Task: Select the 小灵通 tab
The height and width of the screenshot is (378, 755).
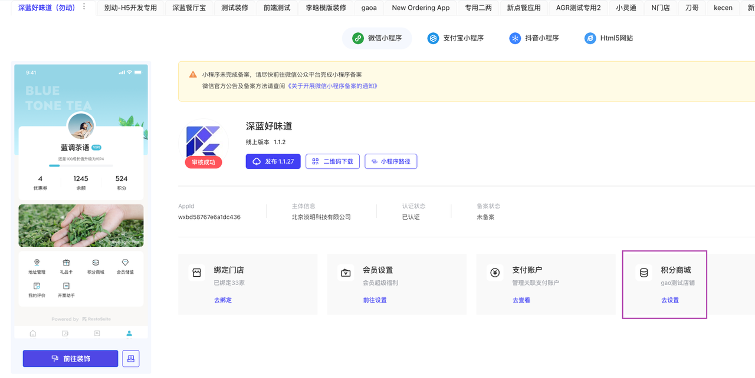Action: point(626,8)
